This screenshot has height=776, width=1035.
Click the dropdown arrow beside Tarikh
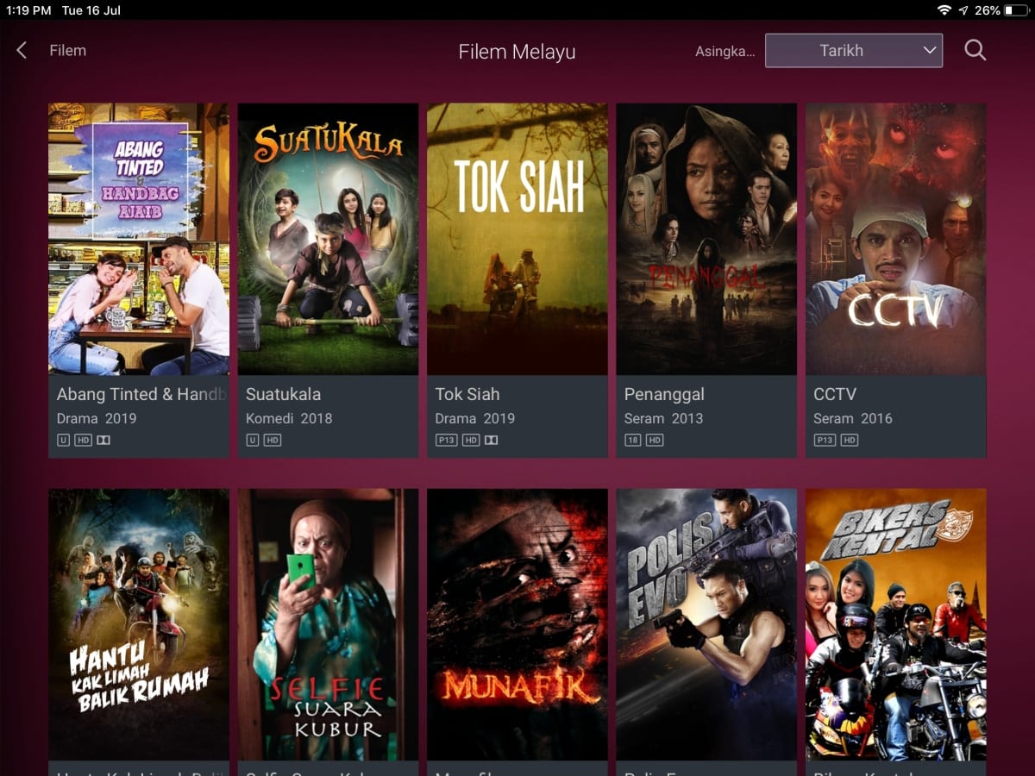point(929,50)
